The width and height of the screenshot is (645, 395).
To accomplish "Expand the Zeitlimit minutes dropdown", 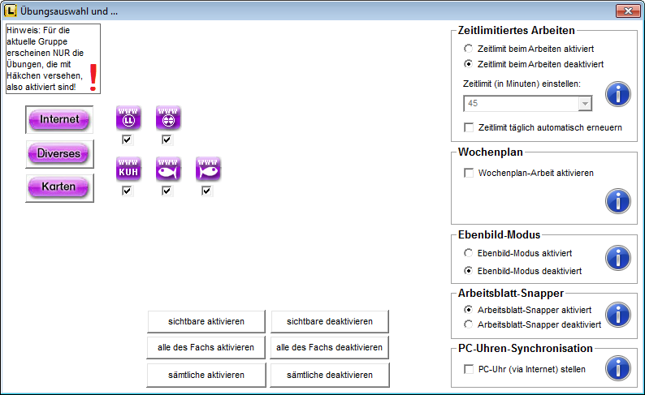I will [x=584, y=104].
